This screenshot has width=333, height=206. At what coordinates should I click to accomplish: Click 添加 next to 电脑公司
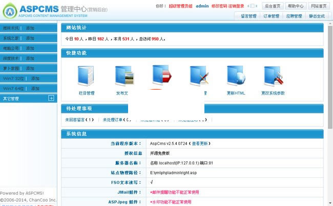[x=30, y=48]
